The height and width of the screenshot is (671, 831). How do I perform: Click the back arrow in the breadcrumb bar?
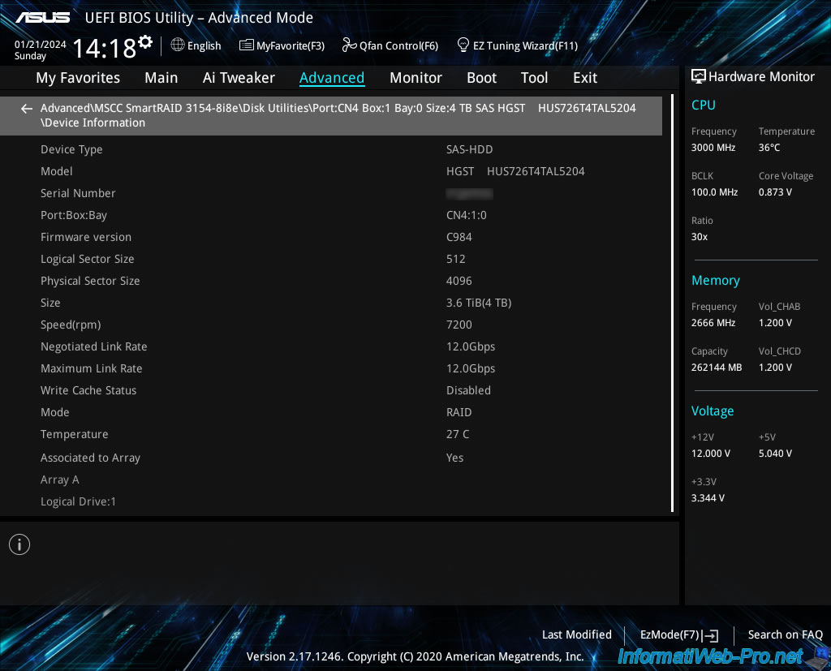tap(27, 109)
